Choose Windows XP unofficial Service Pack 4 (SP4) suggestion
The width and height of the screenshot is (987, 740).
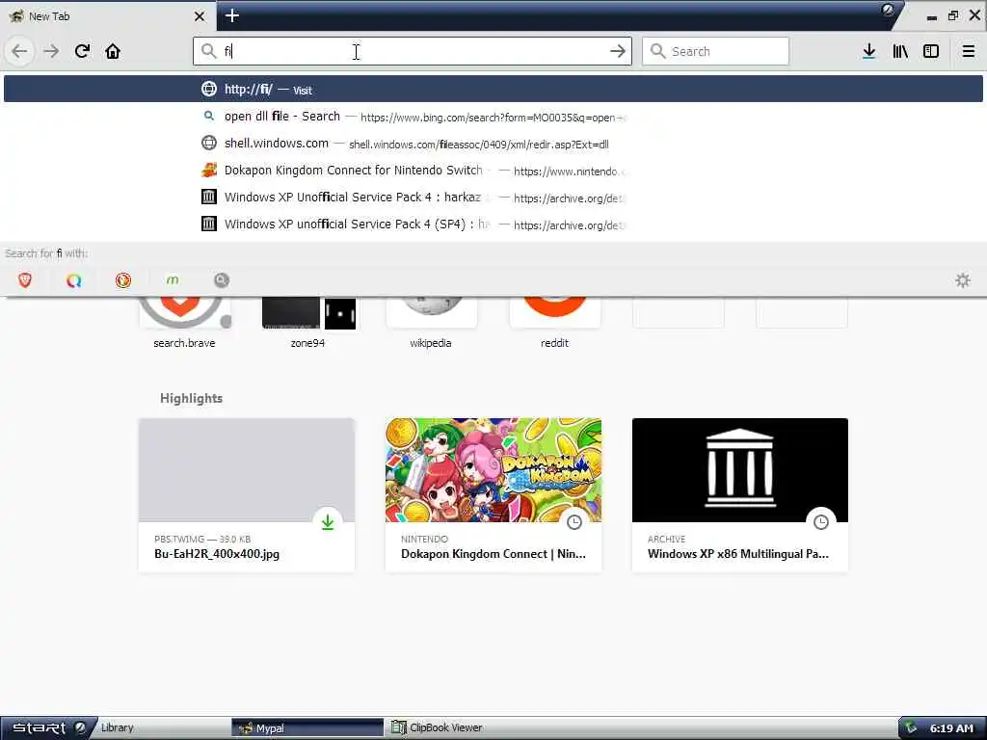493,224
